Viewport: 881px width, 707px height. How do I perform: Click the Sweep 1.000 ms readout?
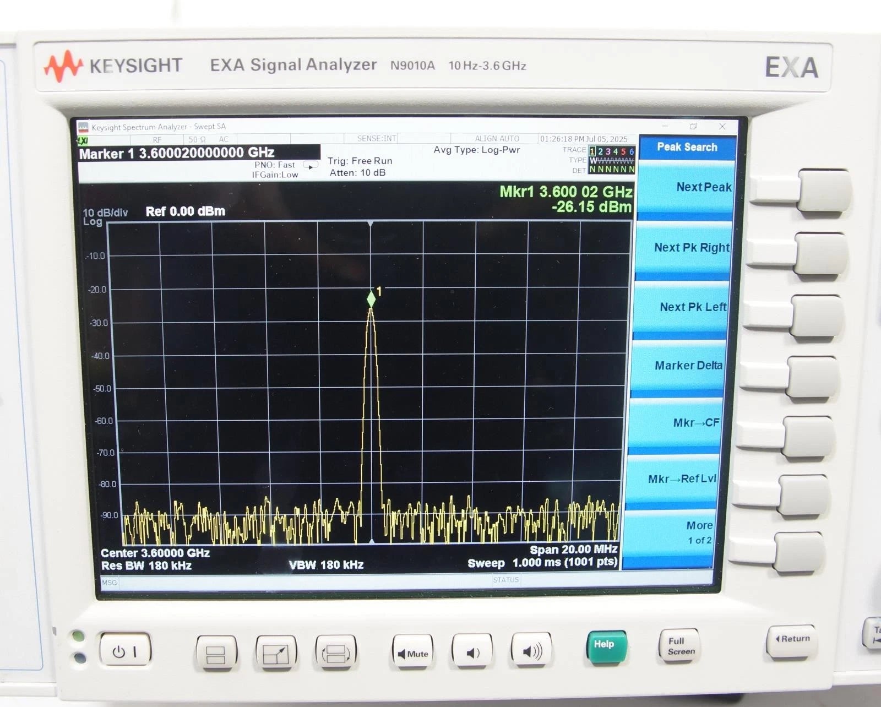542,562
